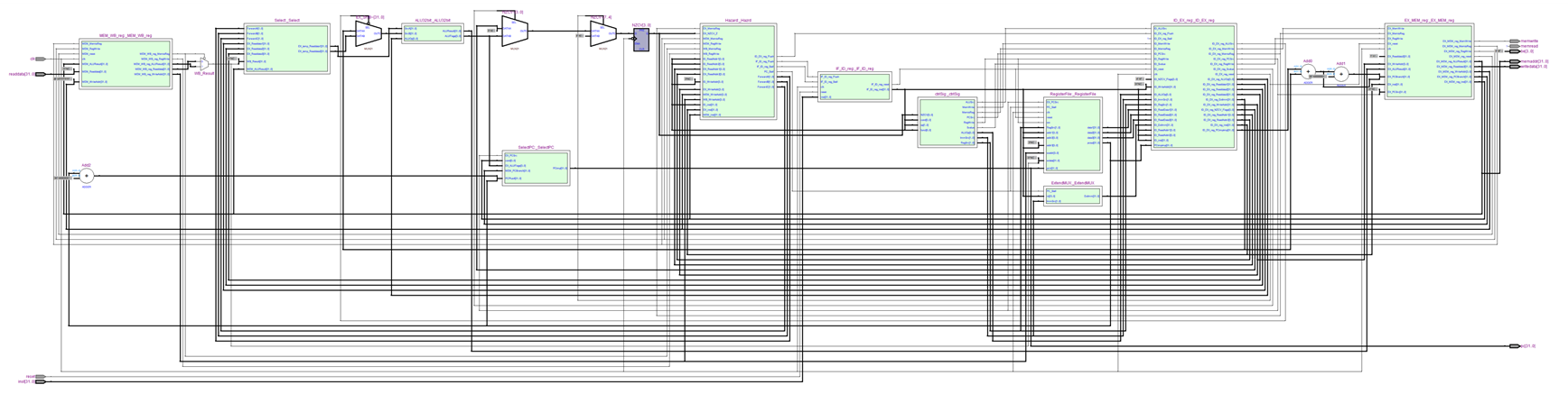The image size is (1568, 394).
Task: Select the ctrlSig module block
Action: pyautogui.click(x=947, y=122)
